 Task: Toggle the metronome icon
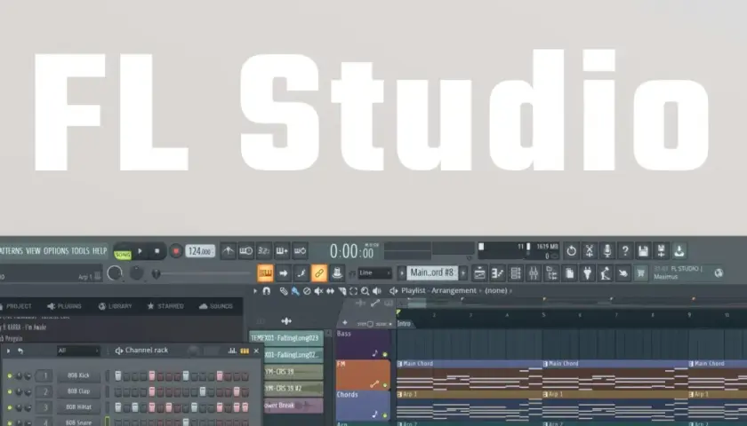[x=229, y=250]
